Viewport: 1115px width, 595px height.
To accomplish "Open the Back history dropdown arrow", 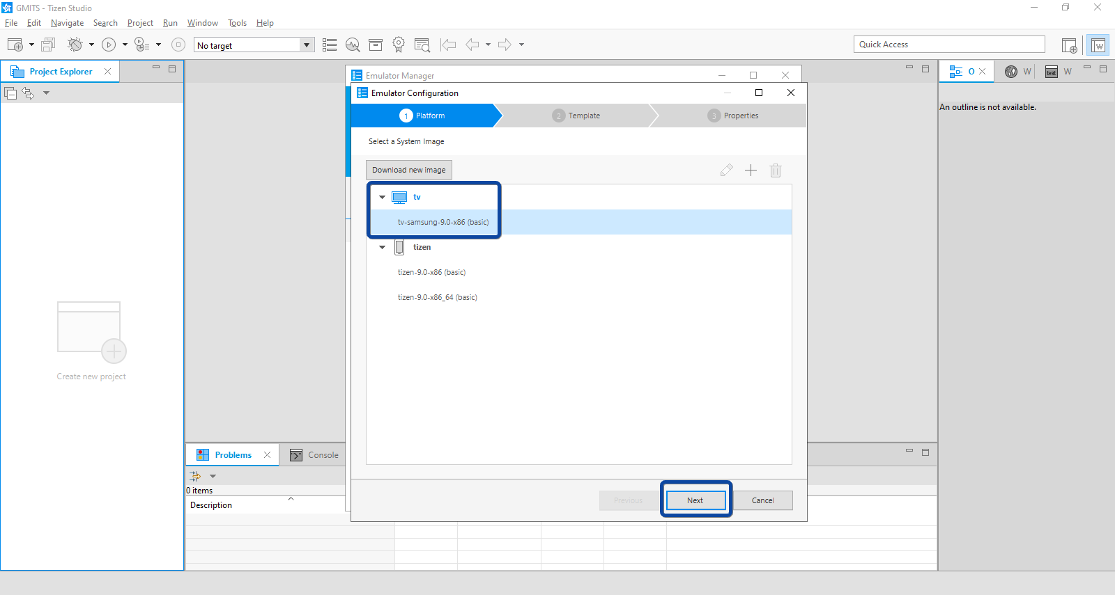I will 488,45.
